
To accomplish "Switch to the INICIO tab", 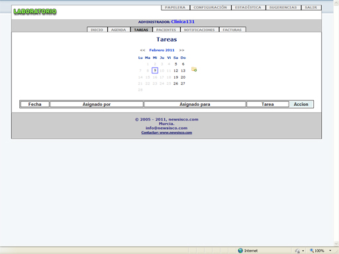I will pyautogui.click(x=97, y=30).
